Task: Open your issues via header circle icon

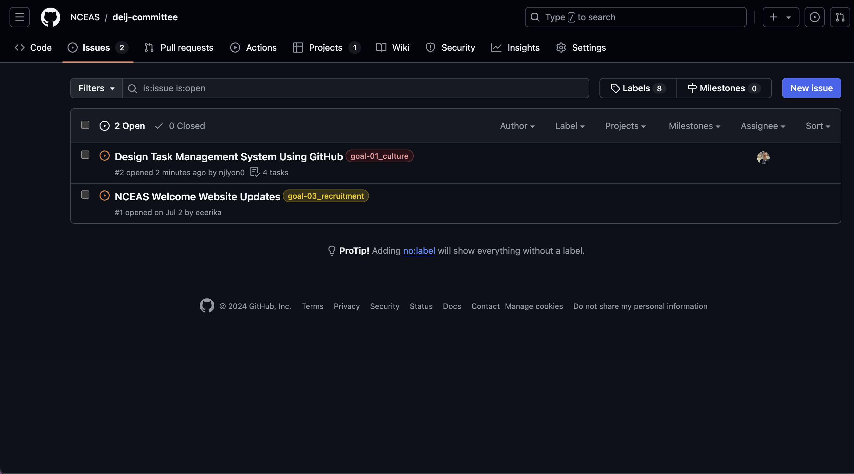Action: point(815,17)
